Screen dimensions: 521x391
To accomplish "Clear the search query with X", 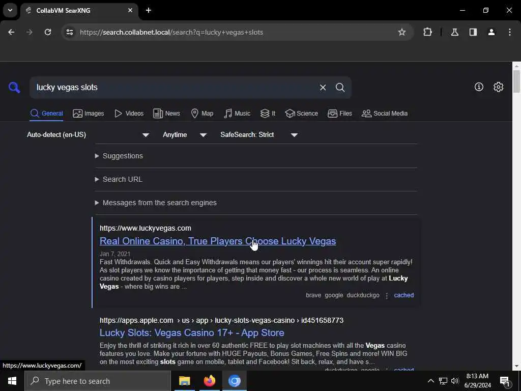I will 323,88.
